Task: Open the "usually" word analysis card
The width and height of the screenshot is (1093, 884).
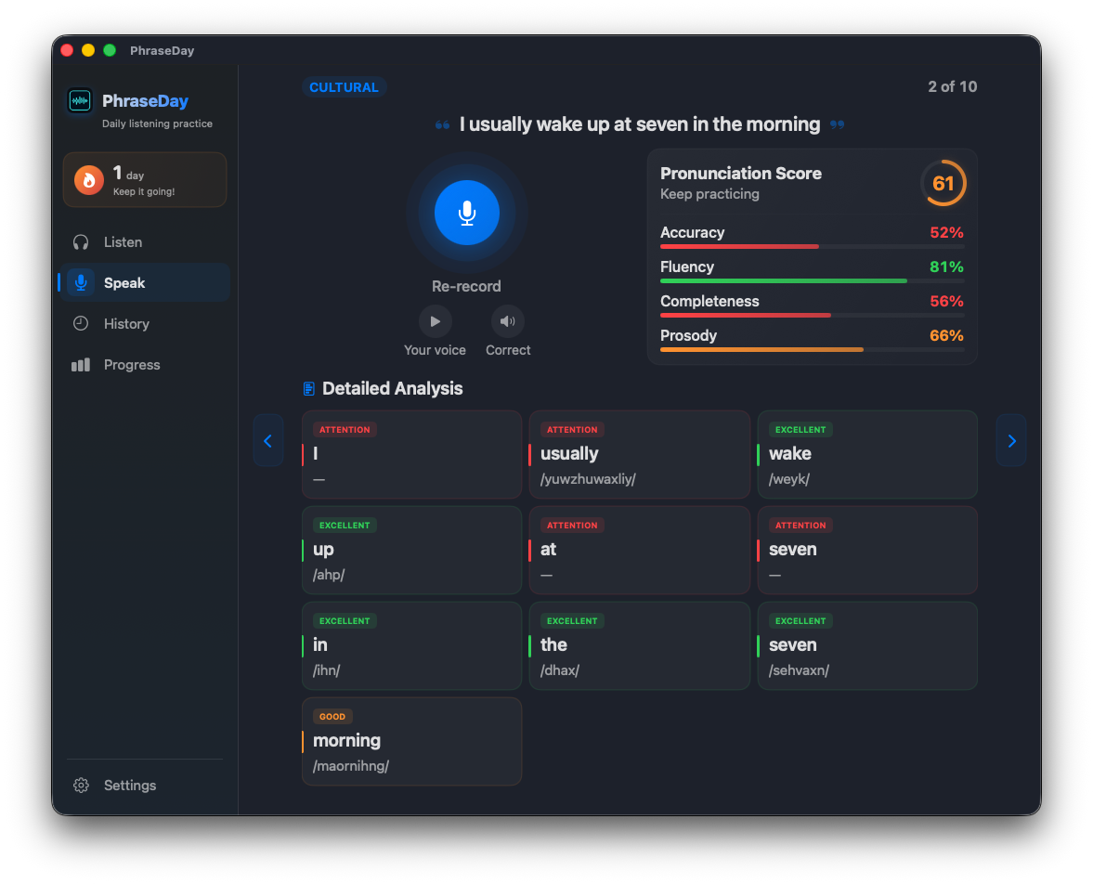Action: pyautogui.click(x=639, y=455)
